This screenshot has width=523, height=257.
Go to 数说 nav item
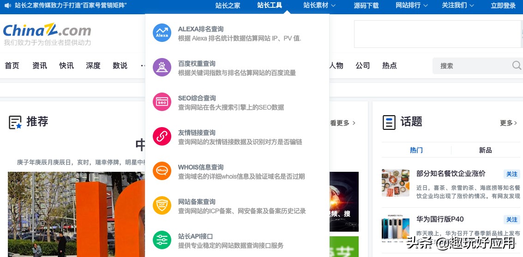click(x=120, y=65)
